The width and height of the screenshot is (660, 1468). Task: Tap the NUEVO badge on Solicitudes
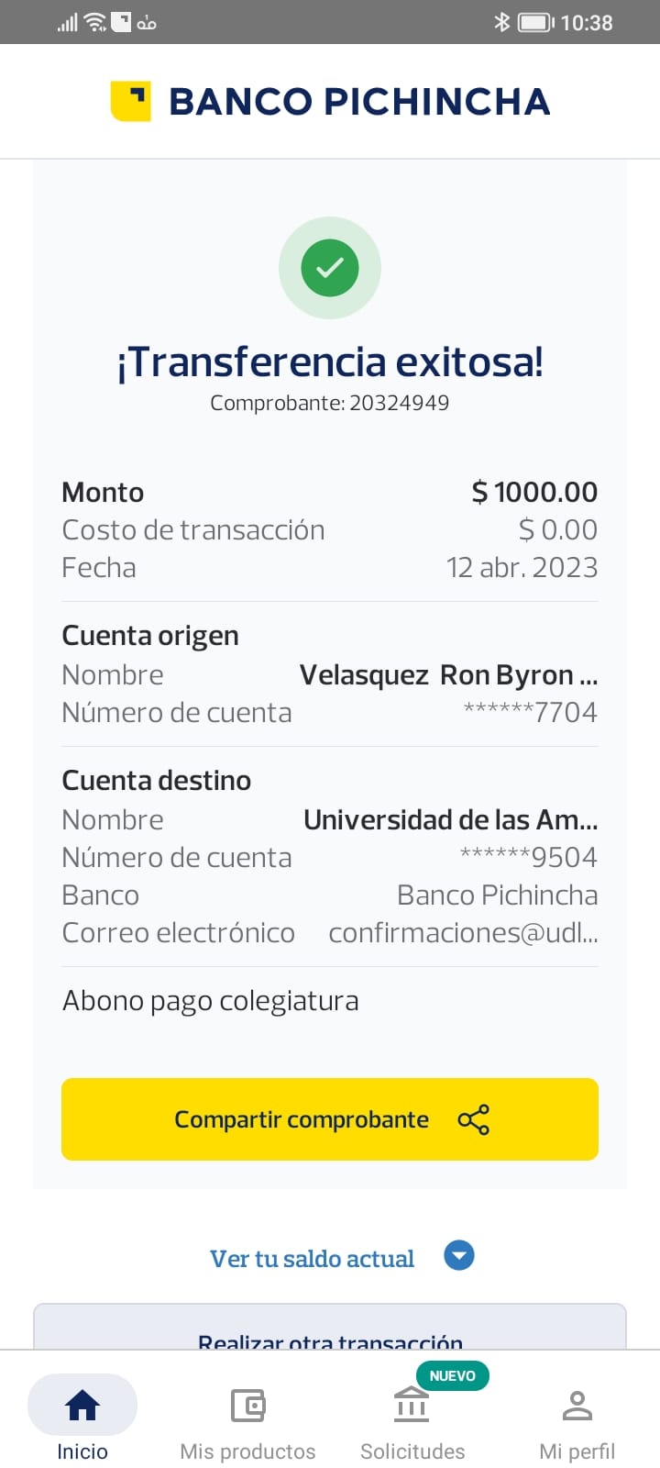point(452,1375)
